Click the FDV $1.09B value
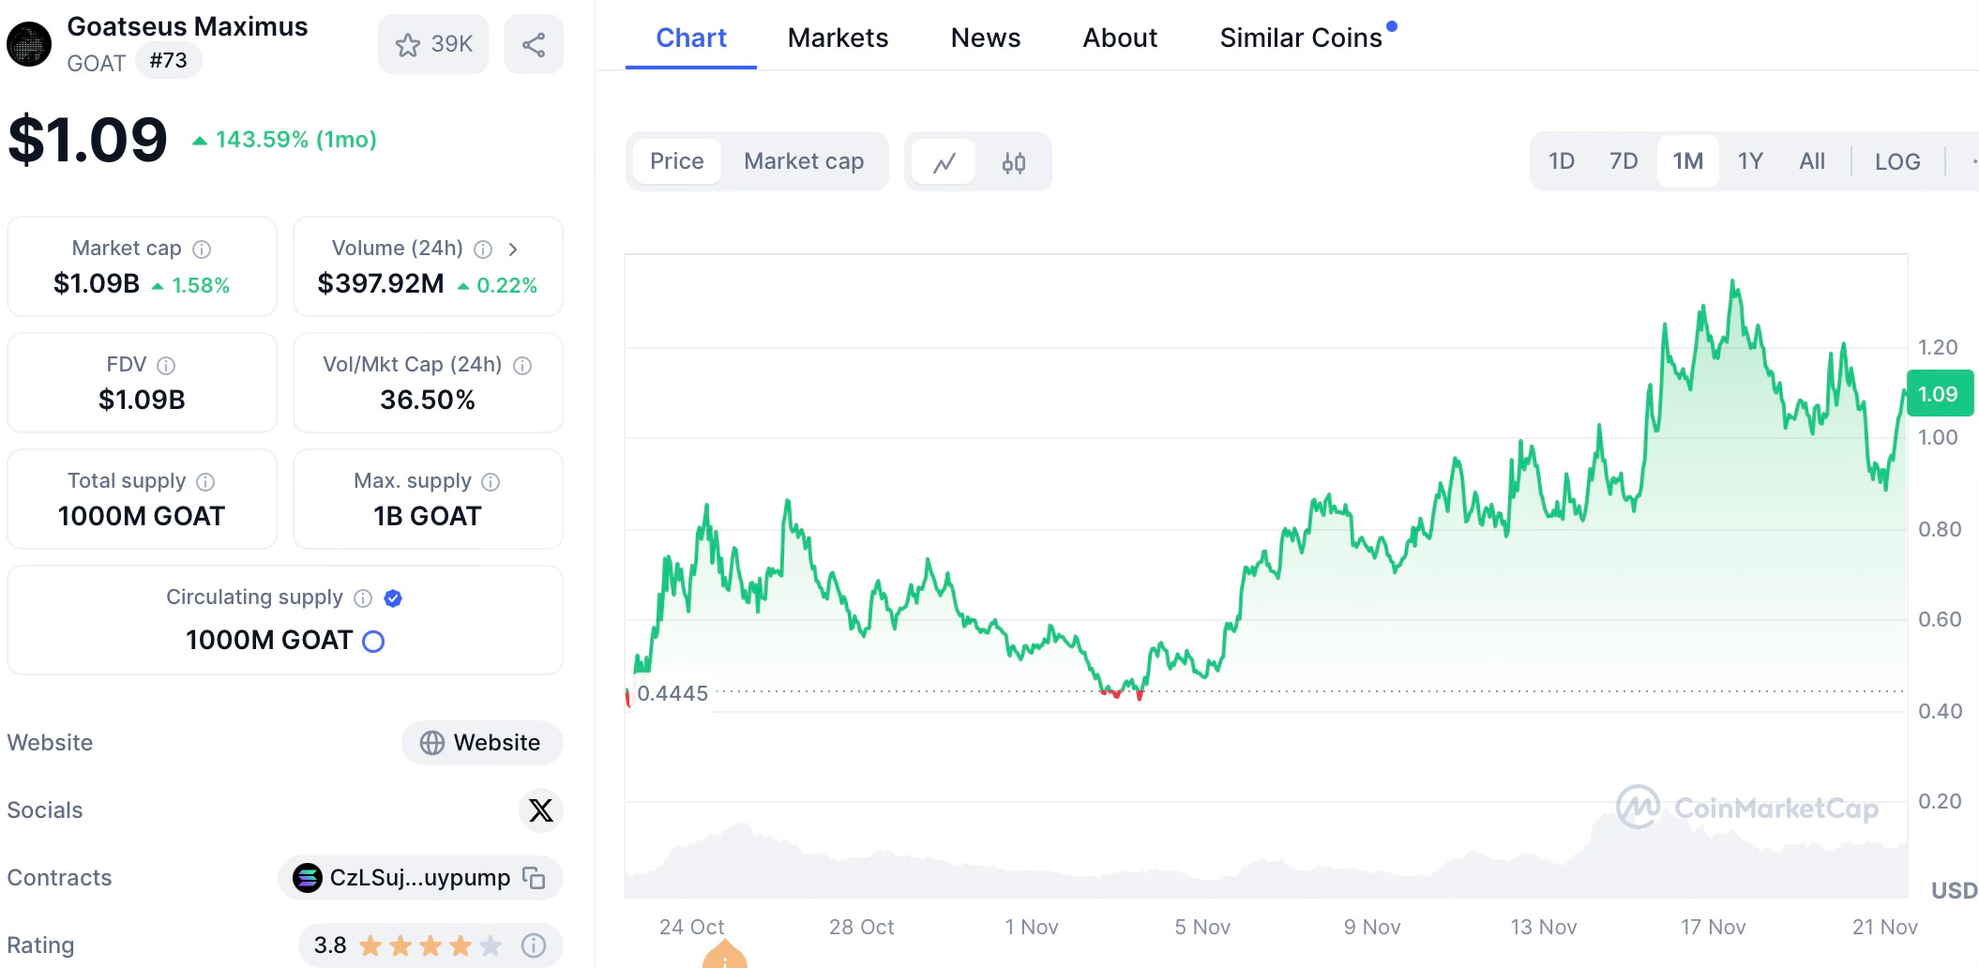 [x=142, y=400]
